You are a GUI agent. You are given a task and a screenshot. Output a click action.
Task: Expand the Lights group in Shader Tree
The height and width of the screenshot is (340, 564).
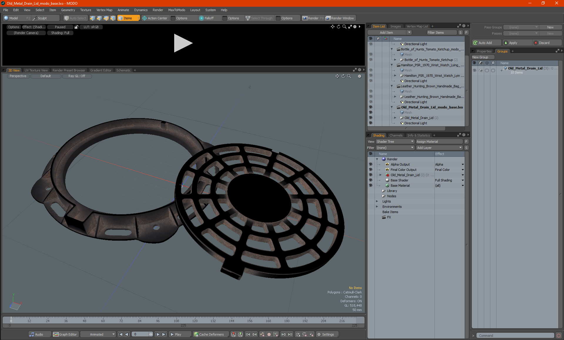click(377, 201)
